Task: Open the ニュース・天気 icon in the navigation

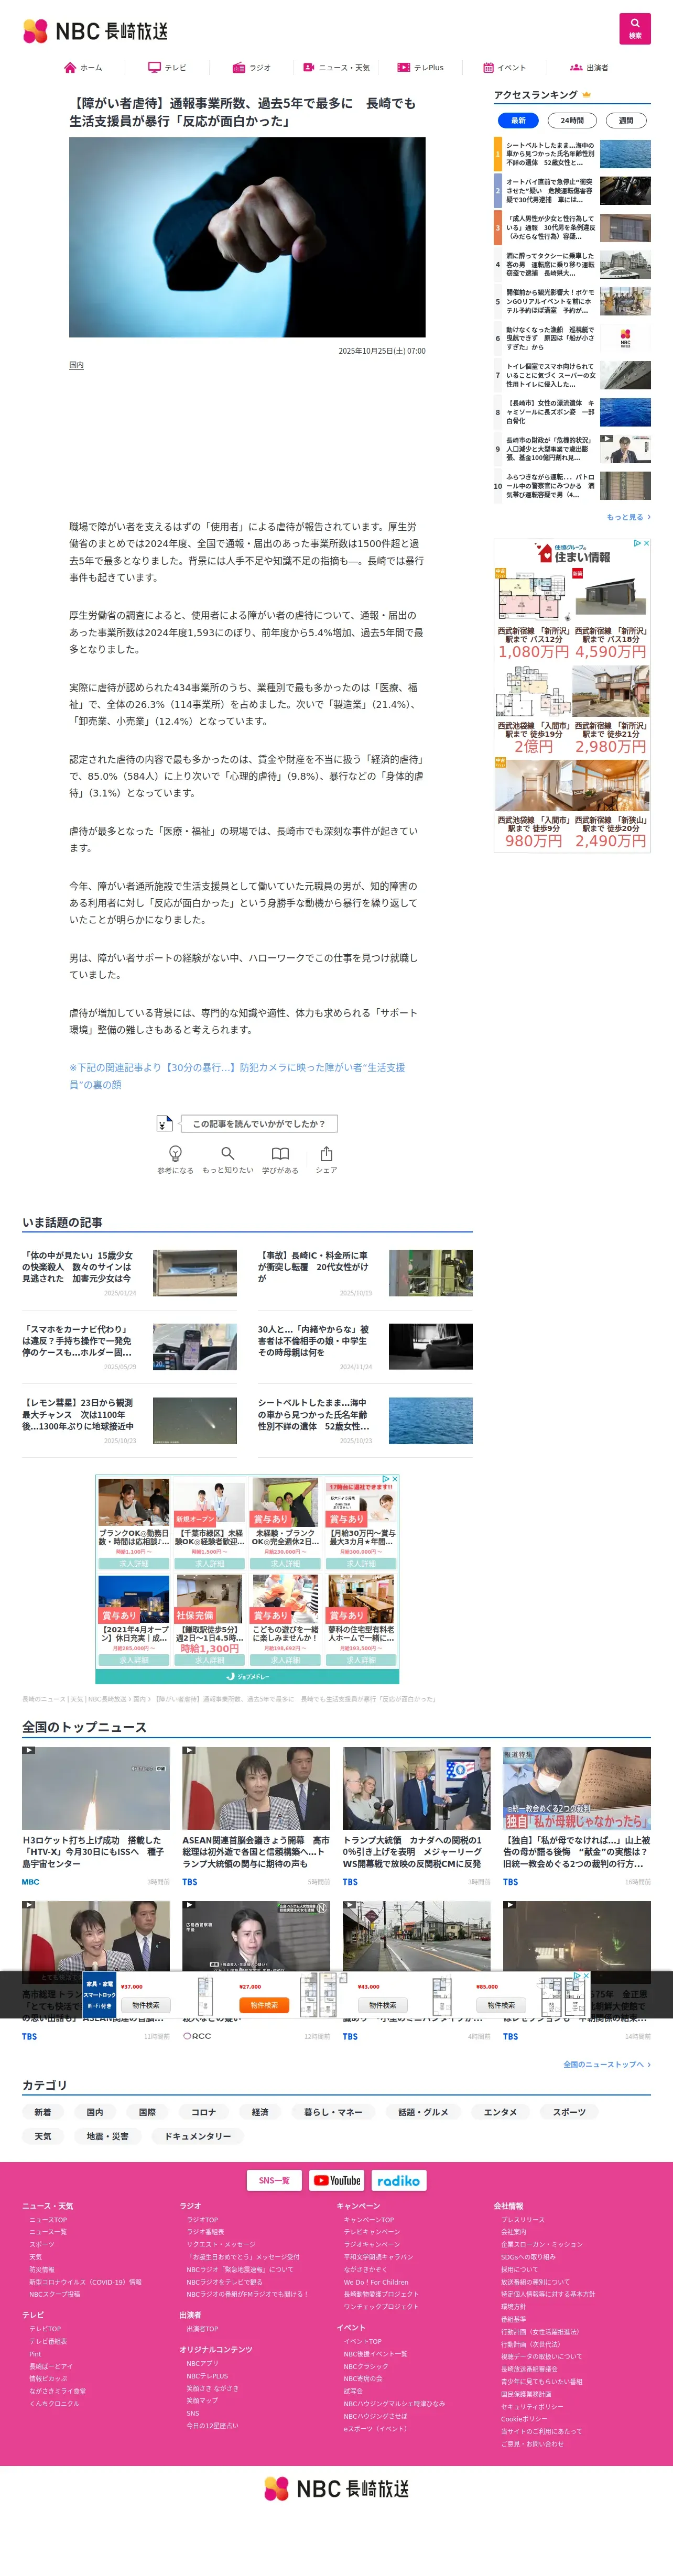Action: pyautogui.click(x=309, y=68)
